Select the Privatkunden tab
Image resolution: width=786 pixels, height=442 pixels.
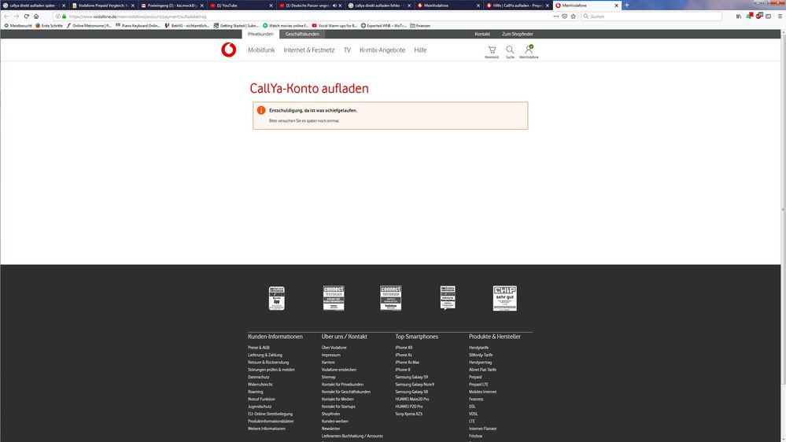(x=260, y=34)
